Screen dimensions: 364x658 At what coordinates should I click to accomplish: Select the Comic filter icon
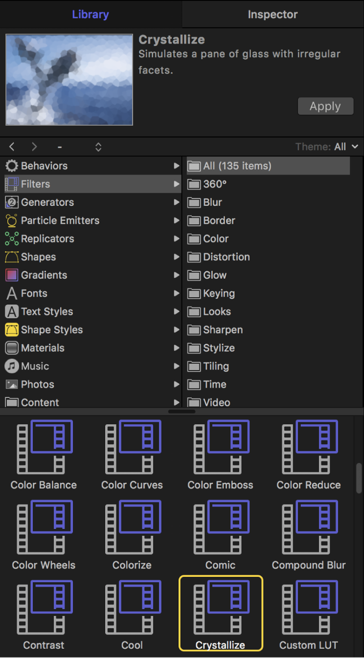click(220, 527)
